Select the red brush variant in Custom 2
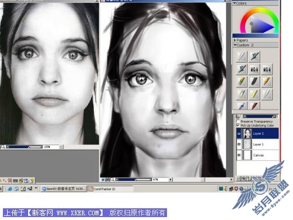 click(254, 106)
